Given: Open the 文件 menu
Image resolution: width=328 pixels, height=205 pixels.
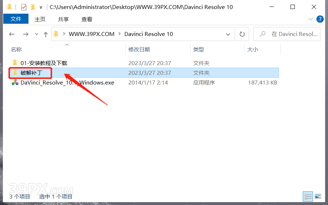Looking at the screenshot, I should pos(16,19).
